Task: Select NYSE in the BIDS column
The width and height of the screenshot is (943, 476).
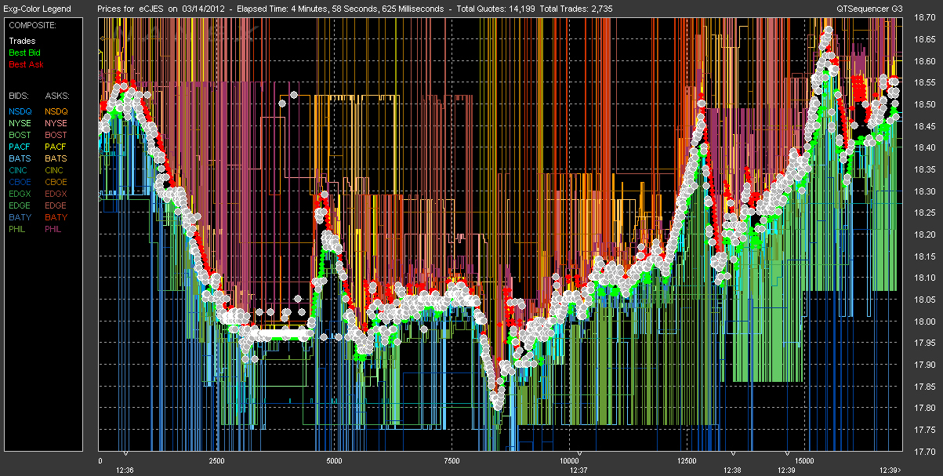Action: pos(20,123)
